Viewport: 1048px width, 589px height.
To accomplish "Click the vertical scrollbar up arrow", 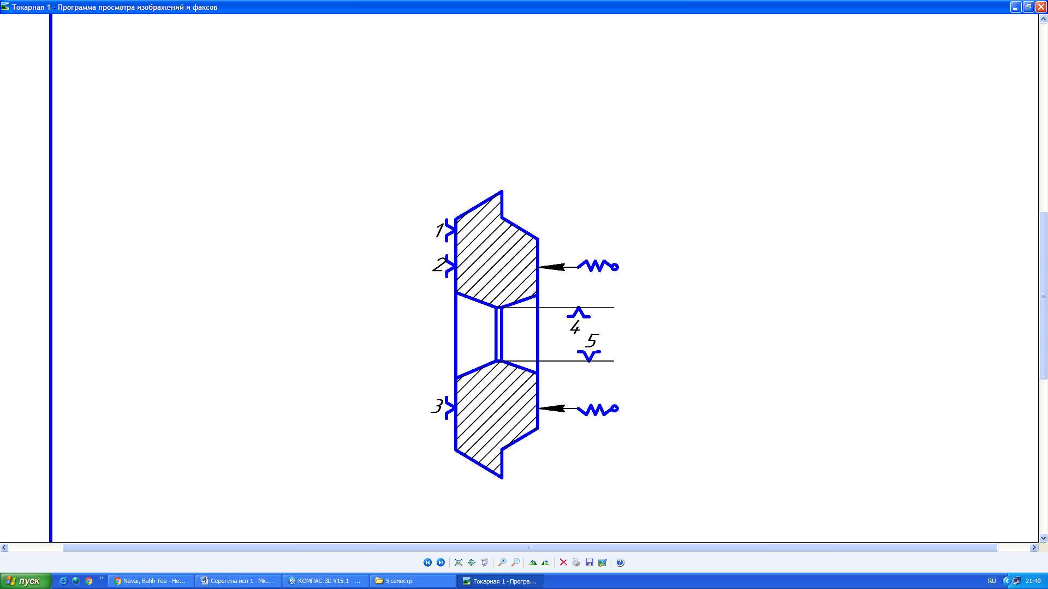I will pyautogui.click(x=1043, y=19).
